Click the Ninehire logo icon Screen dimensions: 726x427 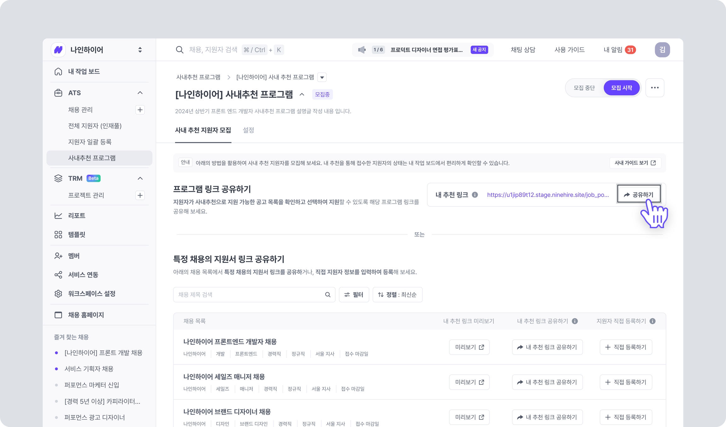click(58, 50)
